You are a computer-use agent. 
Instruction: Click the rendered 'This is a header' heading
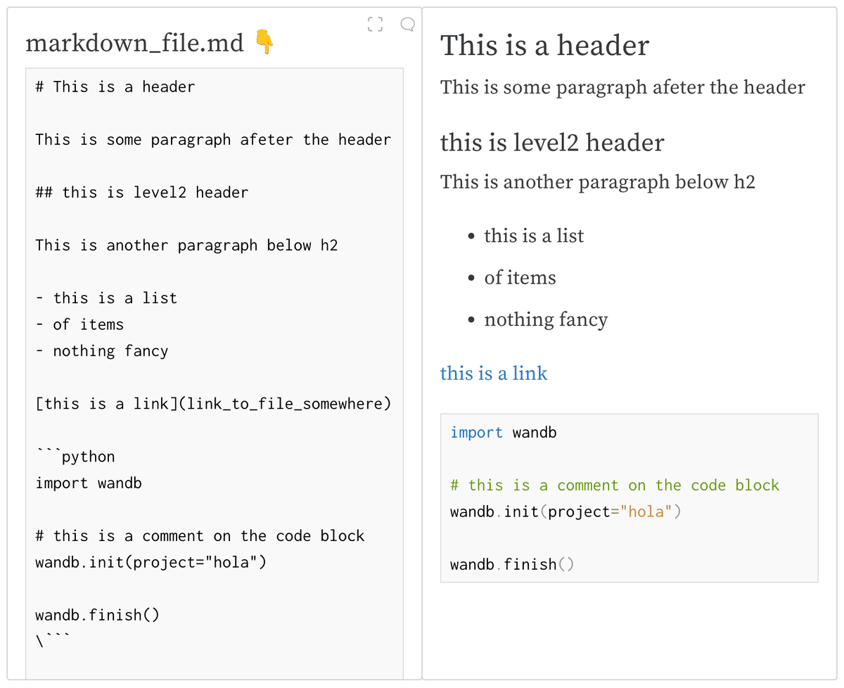click(x=545, y=46)
